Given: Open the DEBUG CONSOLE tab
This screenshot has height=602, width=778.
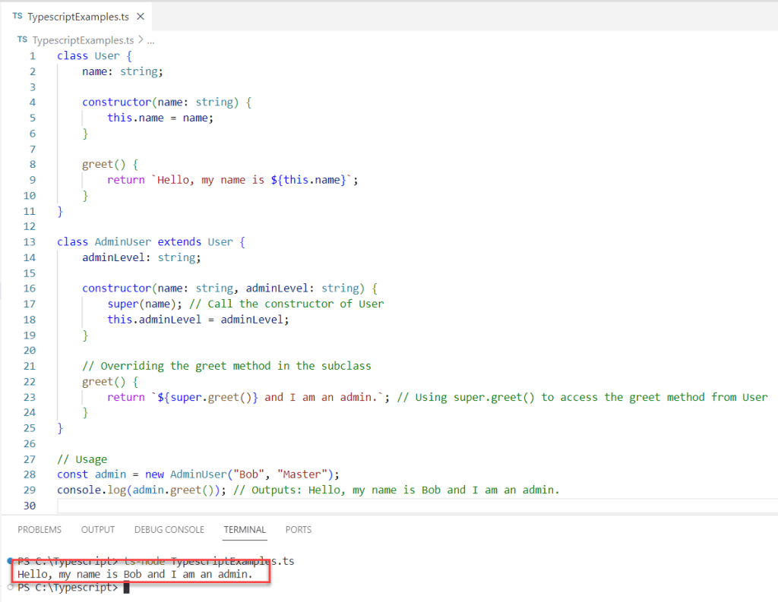Looking at the screenshot, I should coord(169,530).
